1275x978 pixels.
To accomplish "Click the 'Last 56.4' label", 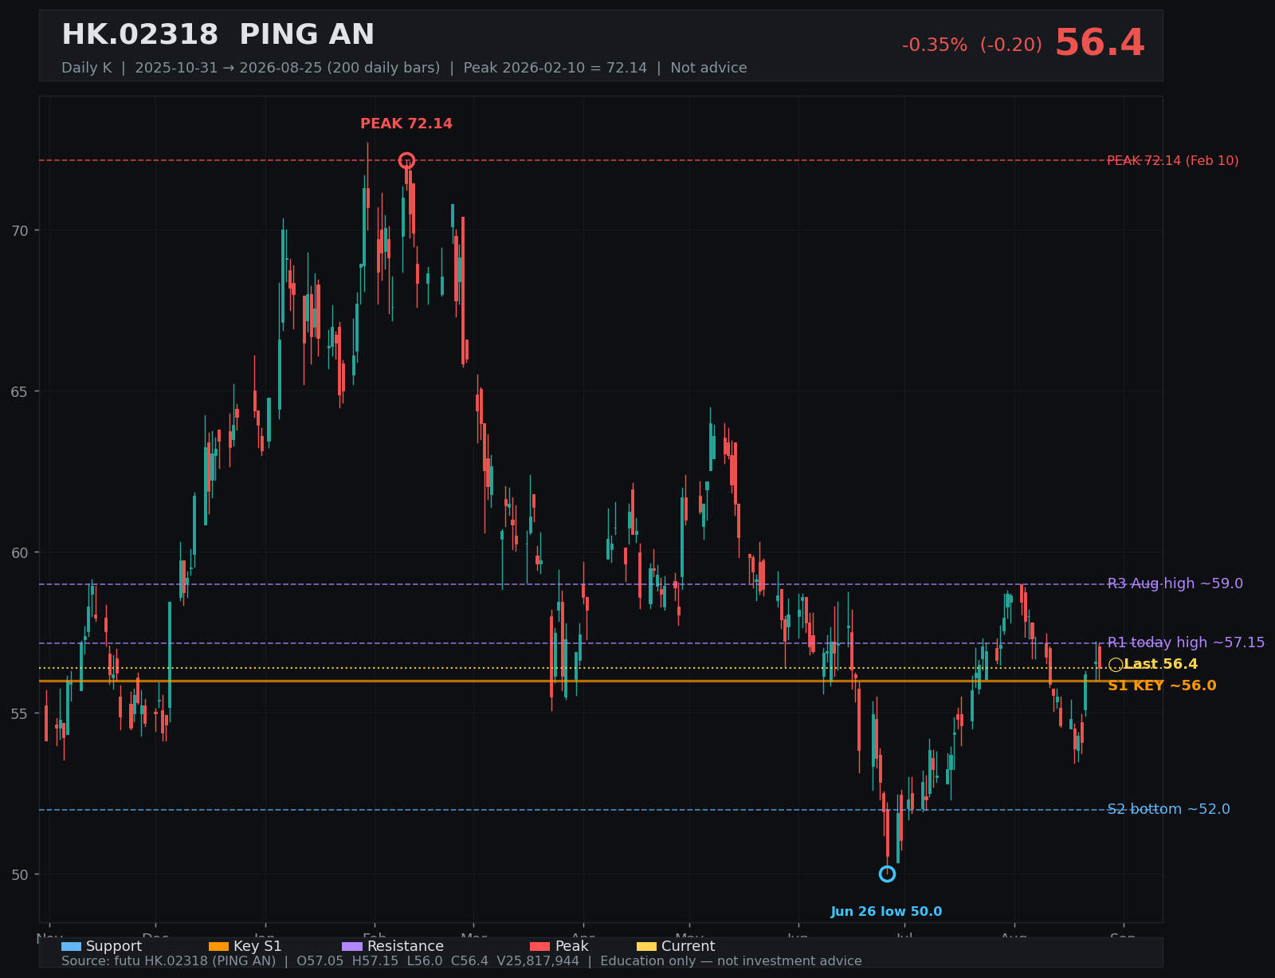I will (x=1161, y=664).
